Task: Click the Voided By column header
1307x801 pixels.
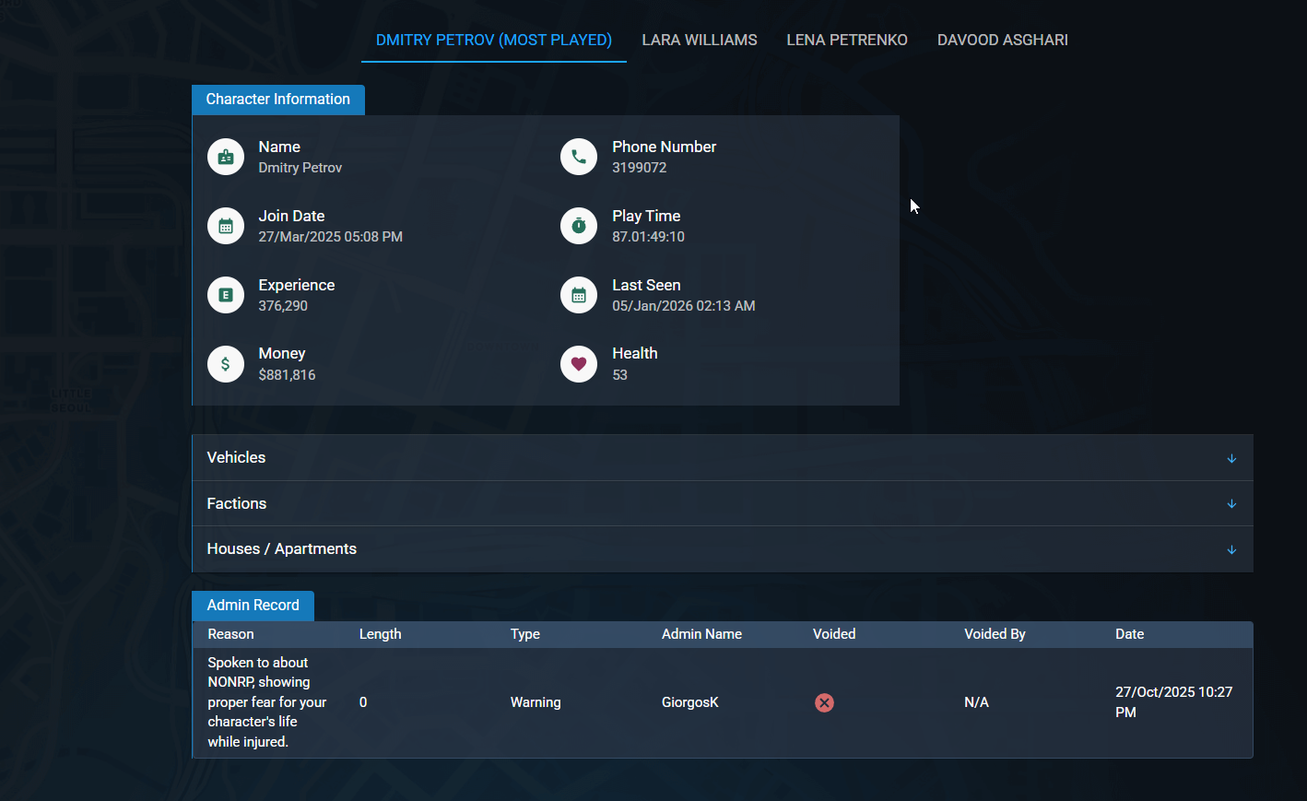Action: (995, 634)
